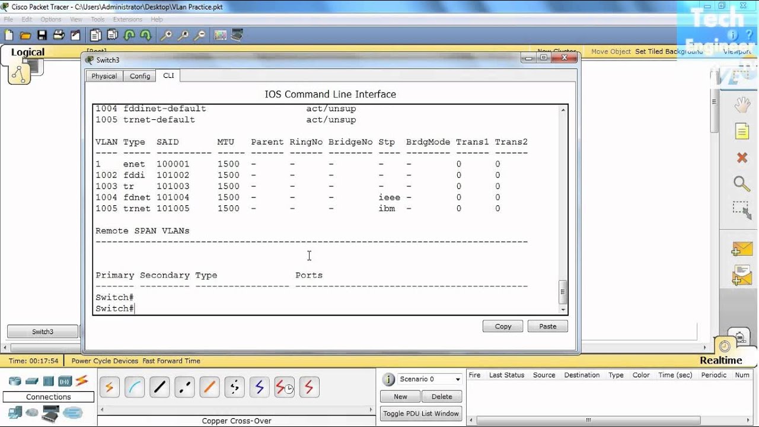Pick the Copper Straight-Through black cable

click(160, 387)
